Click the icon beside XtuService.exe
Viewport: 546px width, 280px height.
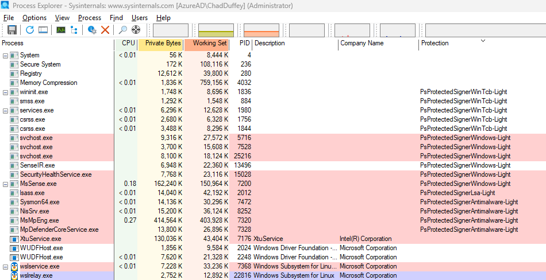pos(14,239)
